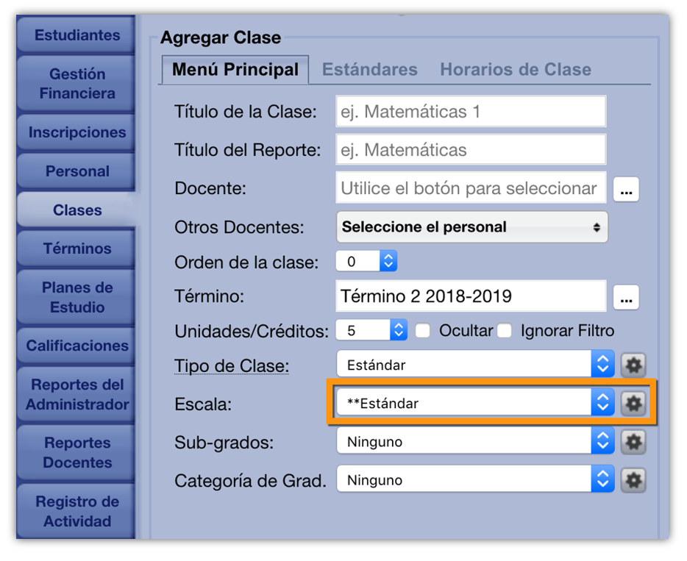Open Gestión Financiera section
The height and width of the screenshot is (561, 687).
pos(76,84)
